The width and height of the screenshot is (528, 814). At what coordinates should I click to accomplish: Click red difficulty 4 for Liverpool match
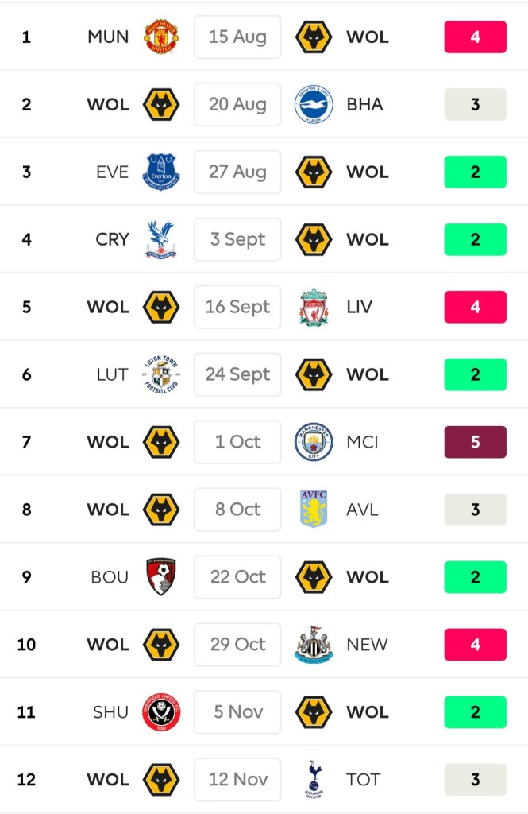click(475, 307)
